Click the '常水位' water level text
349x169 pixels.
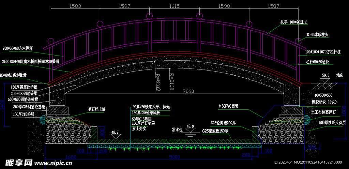click(177, 129)
